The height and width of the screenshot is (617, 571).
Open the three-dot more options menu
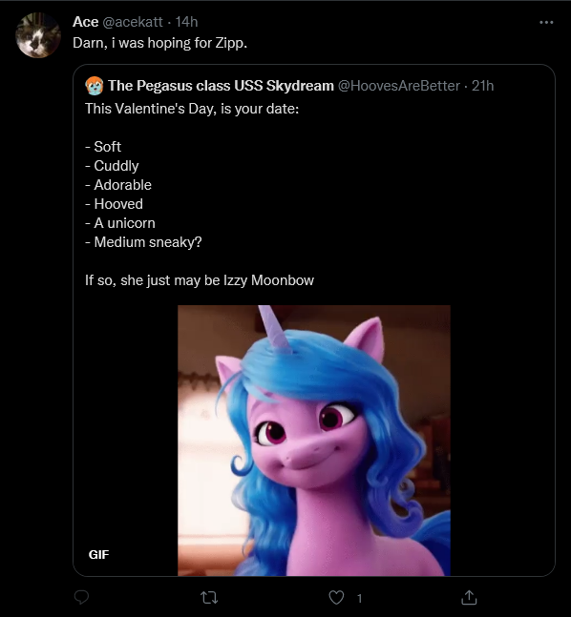click(x=546, y=23)
